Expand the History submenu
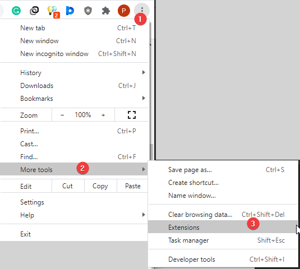 [74, 73]
